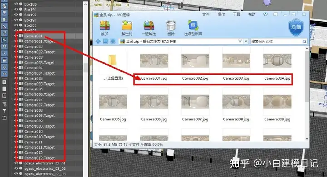Viewport: 327px width, 177px height.
Task: Select Camera003 in Scene Explorer list
Action: (33, 57)
